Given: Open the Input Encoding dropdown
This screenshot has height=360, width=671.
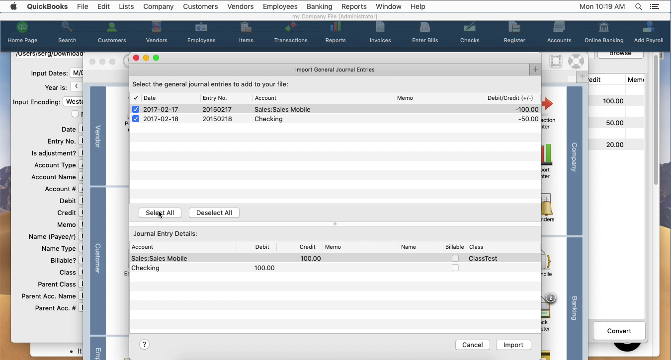Looking at the screenshot, I should 74,101.
